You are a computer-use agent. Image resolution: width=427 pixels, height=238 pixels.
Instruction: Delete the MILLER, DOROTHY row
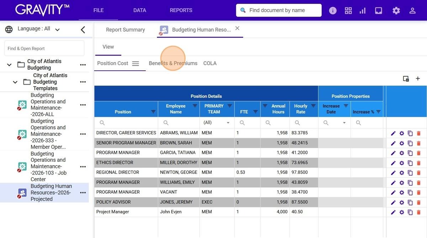pyautogui.click(x=418, y=163)
